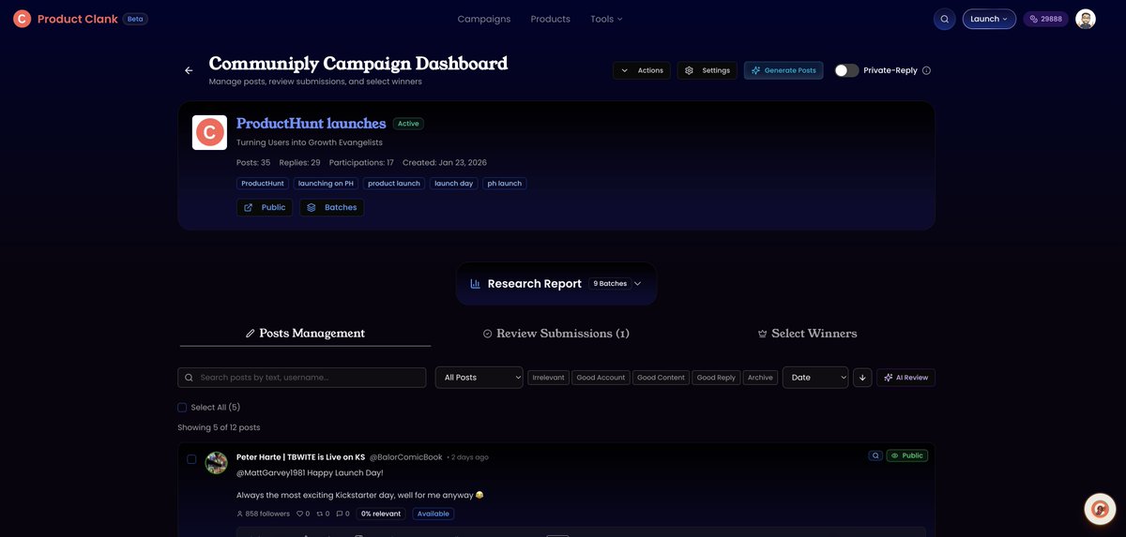The height and width of the screenshot is (537, 1126).
Task: Open the All Posts filter dropdown
Action: tap(479, 378)
